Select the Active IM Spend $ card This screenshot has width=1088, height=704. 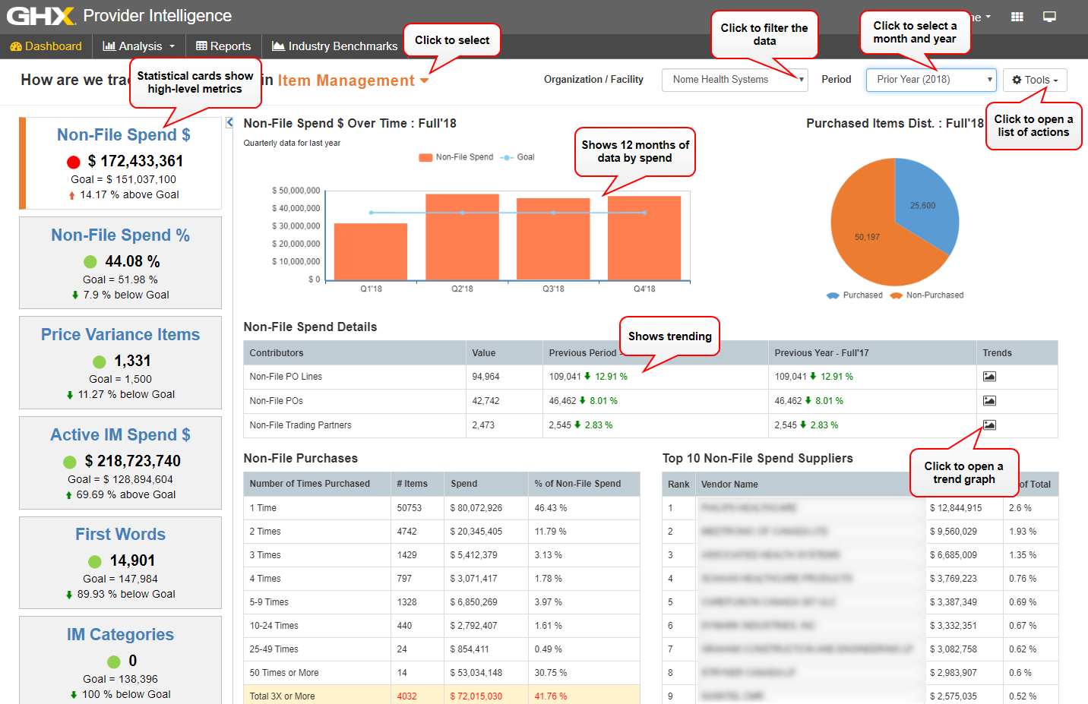coord(120,462)
